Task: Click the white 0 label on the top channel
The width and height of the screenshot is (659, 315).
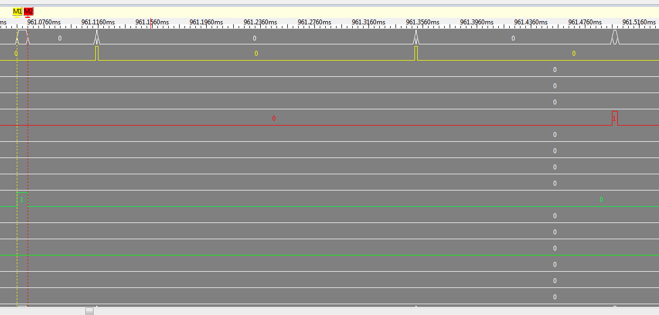Action: coord(254,38)
